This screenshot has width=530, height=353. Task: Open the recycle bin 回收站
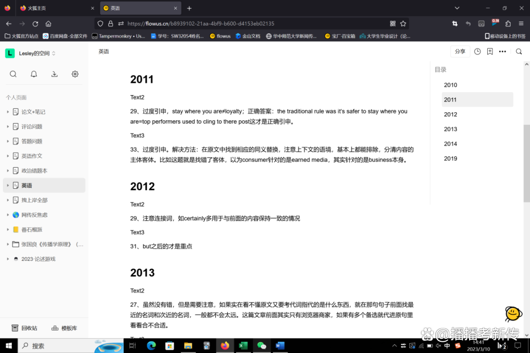(x=25, y=328)
